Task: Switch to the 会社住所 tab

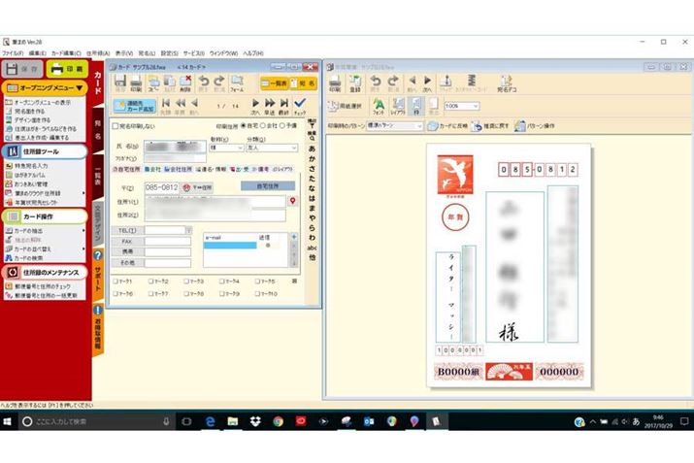Action: (x=180, y=168)
